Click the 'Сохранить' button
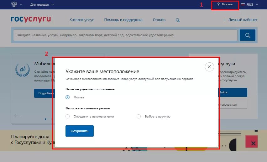Image resolution: width=267 pixels, height=162 pixels. click(80, 131)
